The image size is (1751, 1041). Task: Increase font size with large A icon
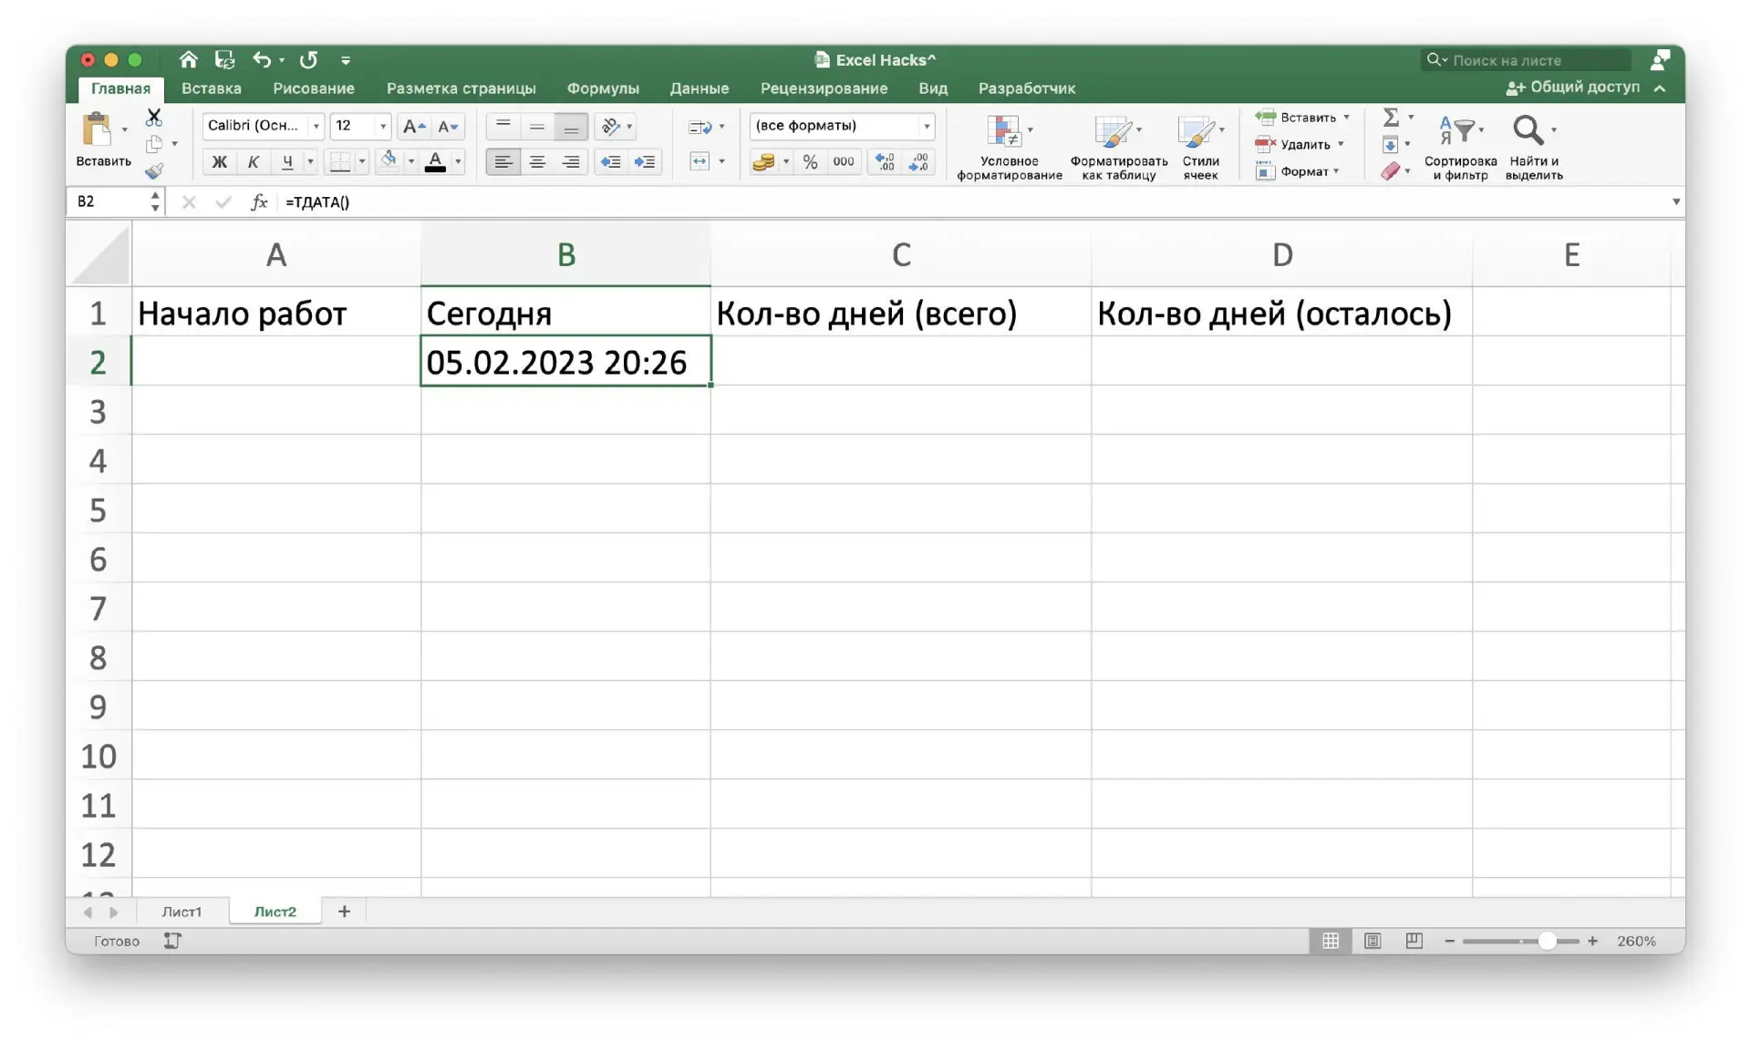(x=413, y=126)
